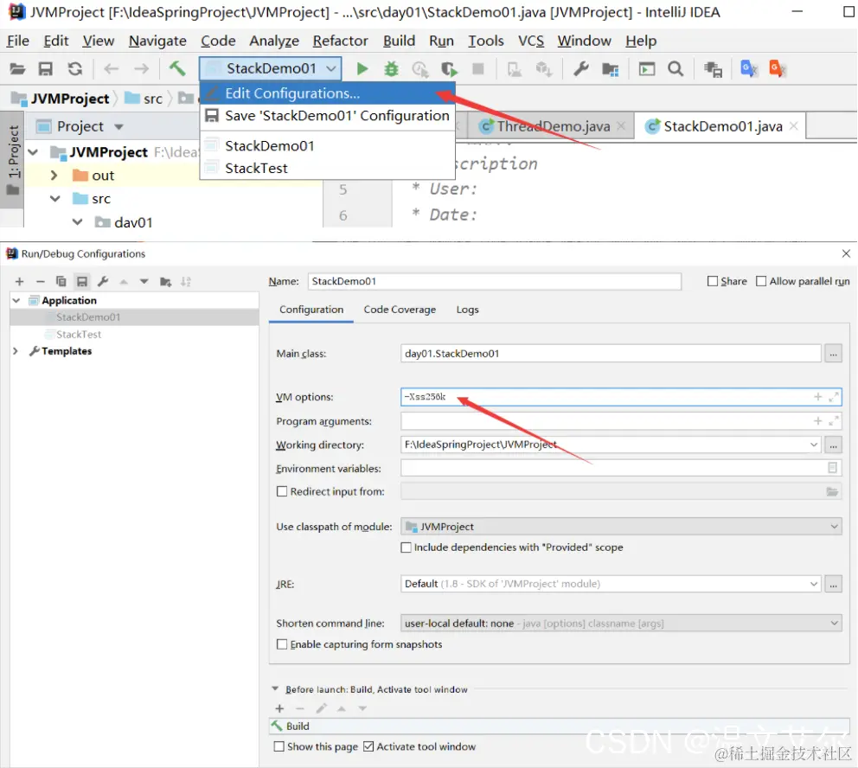
Task: Check Show this page checkbox
Action: pos(279,746)
